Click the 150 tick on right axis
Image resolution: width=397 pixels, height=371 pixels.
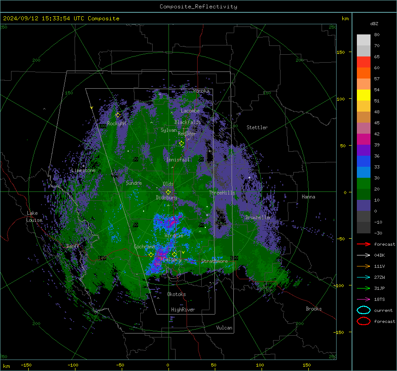341,52
